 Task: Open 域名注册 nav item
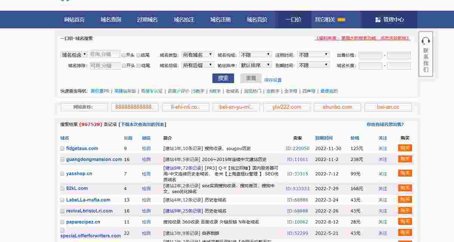(x=221, y=20)
